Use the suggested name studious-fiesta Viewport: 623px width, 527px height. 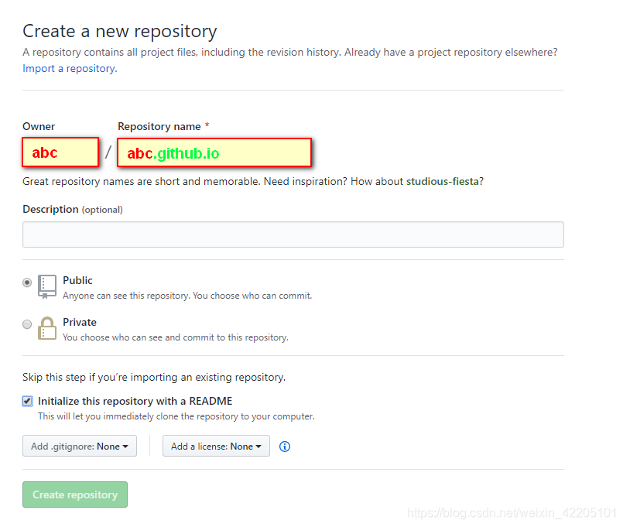tap(442, 181)
